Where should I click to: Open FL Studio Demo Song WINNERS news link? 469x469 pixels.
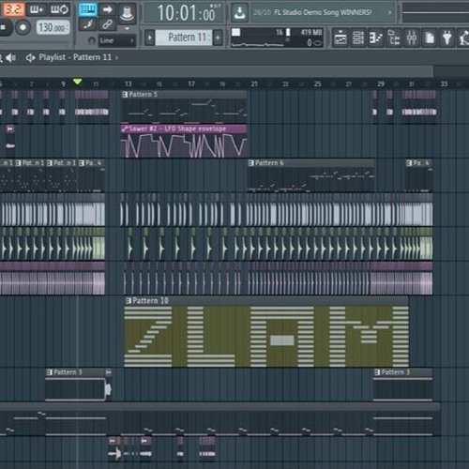(323, 12)
